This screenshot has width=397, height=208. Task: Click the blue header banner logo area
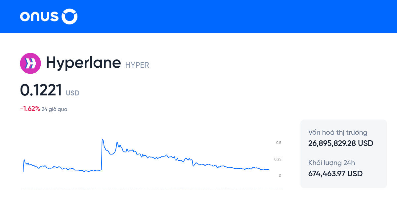[48, 17]
